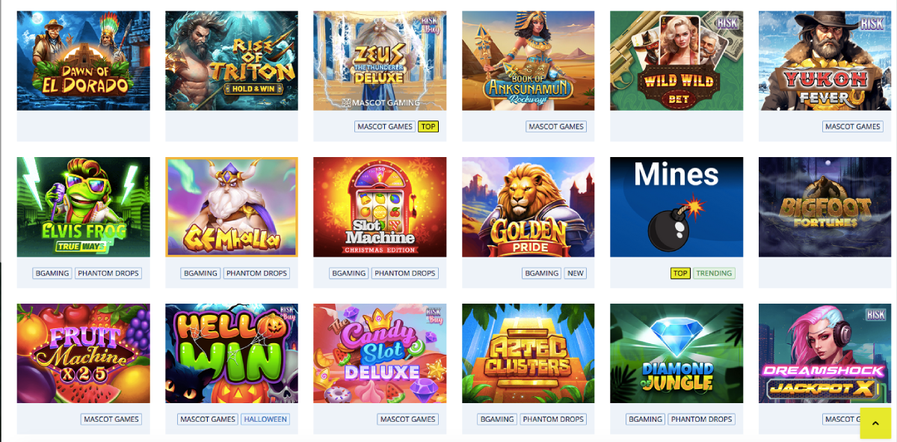
Task: Launch Golden Pride lion game
Action: click(x=528, y=207)
